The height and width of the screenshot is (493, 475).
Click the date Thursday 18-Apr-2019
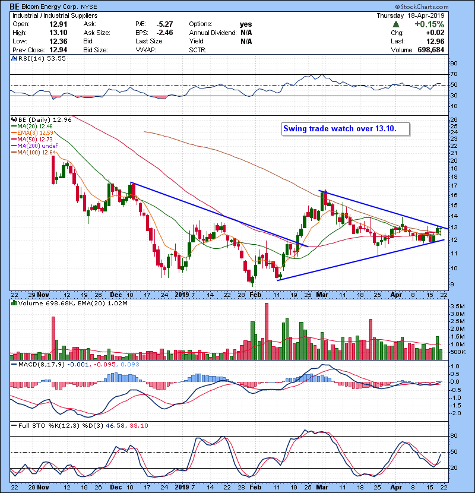coord(410,15)
